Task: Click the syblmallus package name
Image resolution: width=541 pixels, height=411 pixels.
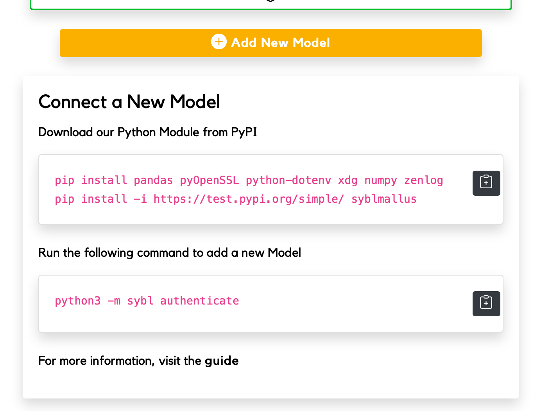Action: tap(383, 199)
